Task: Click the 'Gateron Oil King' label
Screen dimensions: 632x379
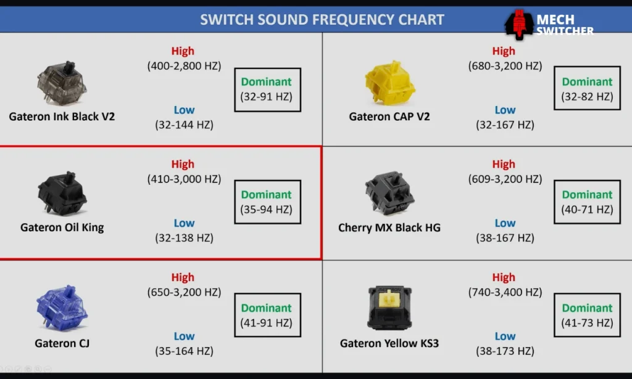Action: tap(62, 227)
